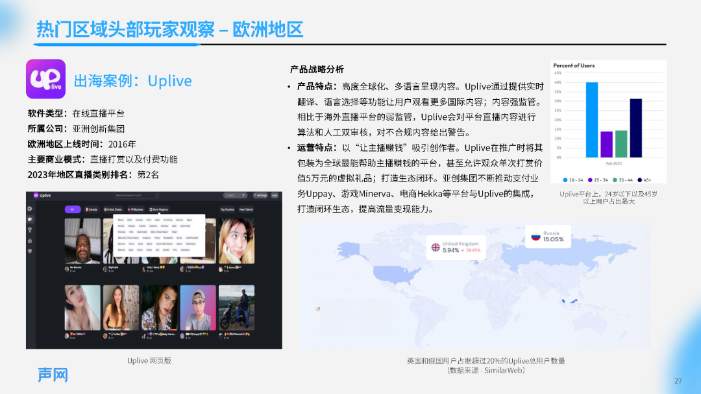Click the tallest light blue bar in the chart
Image resolution: width=701 pixels, height=394 pixels.
pos(592,120)
